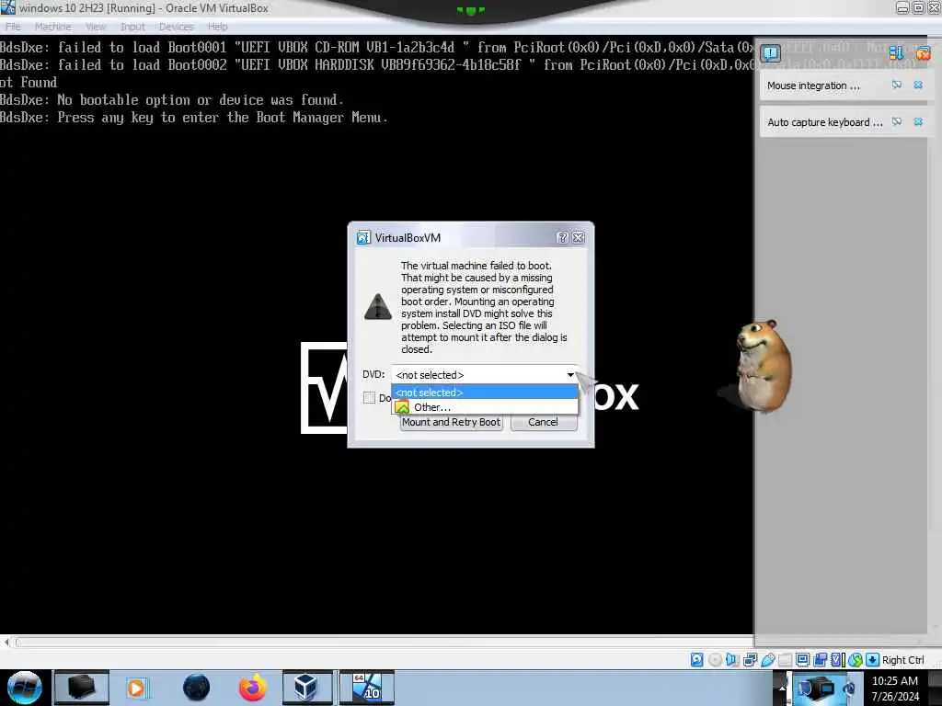
Task: Open the Devices menu
Action: click(176, 27)
